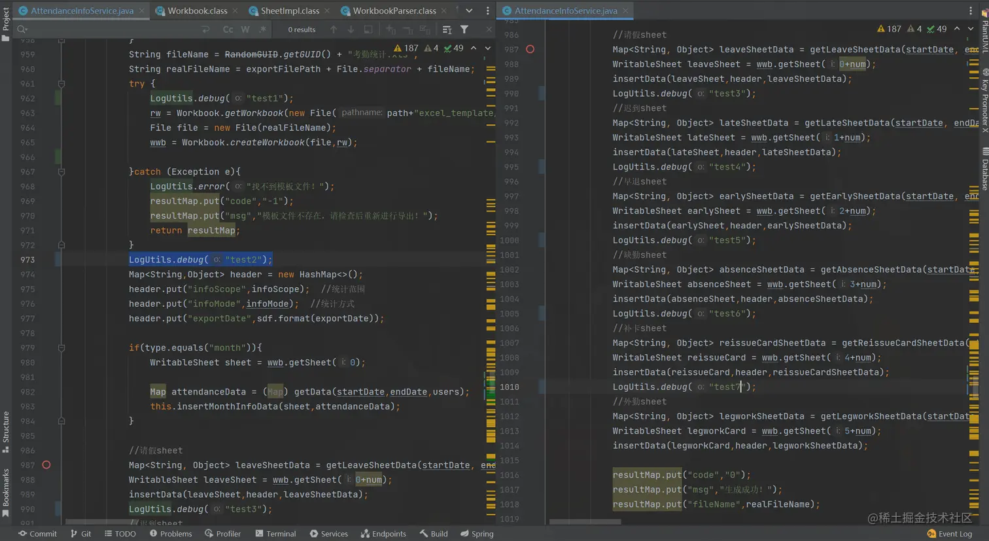Click the filter search results icon
989x541 pixels.
coord(464,29)
